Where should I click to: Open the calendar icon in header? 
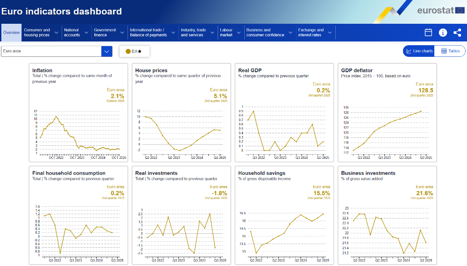click(x=428, y=33)
